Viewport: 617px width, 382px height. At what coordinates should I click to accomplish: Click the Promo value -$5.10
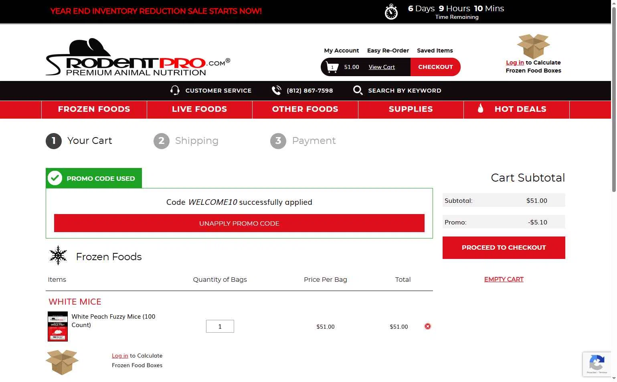tap(538, 222)
